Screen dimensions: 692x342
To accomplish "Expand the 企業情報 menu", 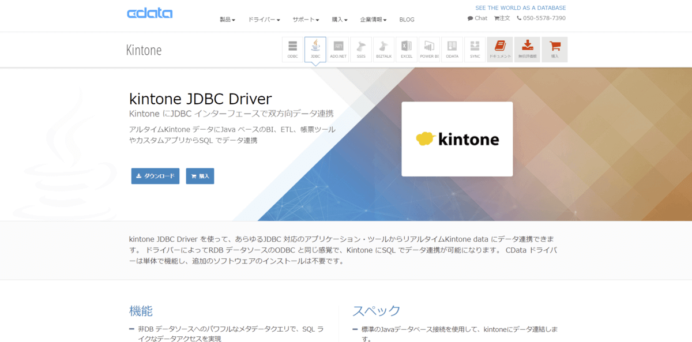I will 373,20.
